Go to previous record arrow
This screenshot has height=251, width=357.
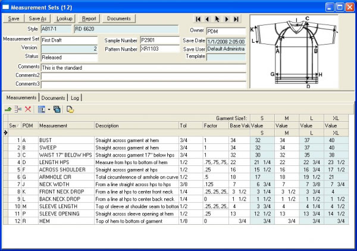(x=208, y=19)
